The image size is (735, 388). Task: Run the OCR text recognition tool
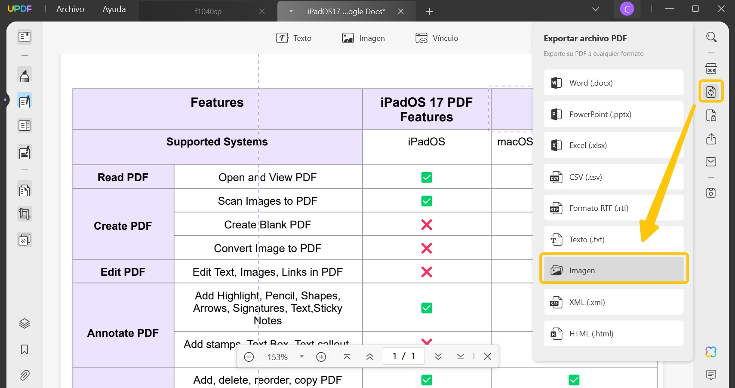click(711, 69)
